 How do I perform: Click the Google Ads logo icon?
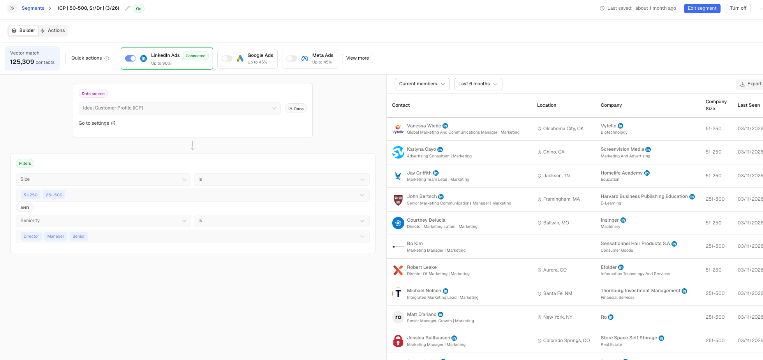pos(240,58)
